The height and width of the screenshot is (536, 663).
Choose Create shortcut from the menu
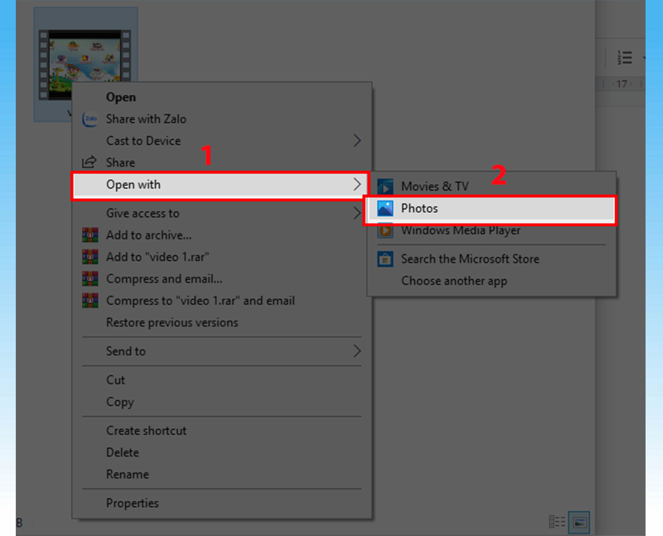(146, 431)
